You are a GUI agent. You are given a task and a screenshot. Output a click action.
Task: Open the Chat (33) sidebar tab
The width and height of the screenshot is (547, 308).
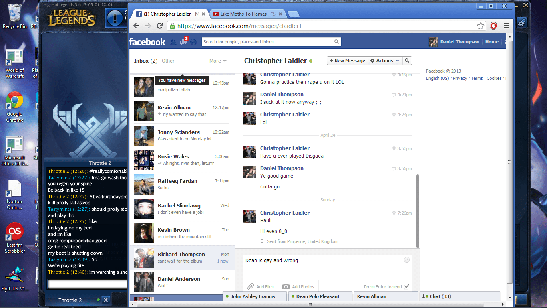pos(460,296)
